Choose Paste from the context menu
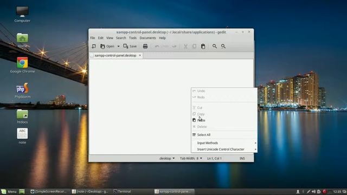 224,120
